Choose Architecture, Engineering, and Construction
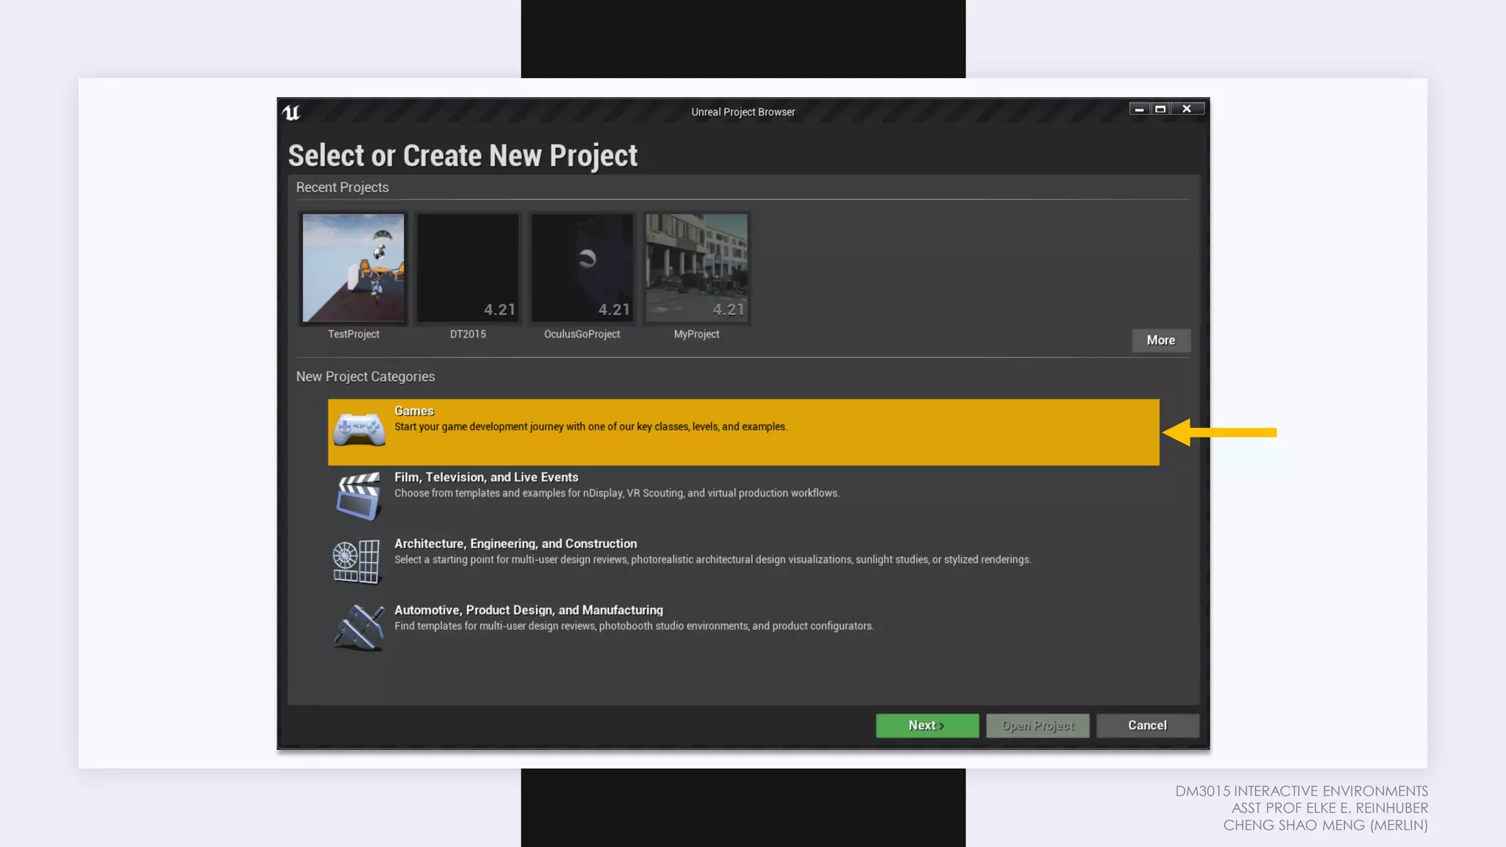 tap(515, 544)
